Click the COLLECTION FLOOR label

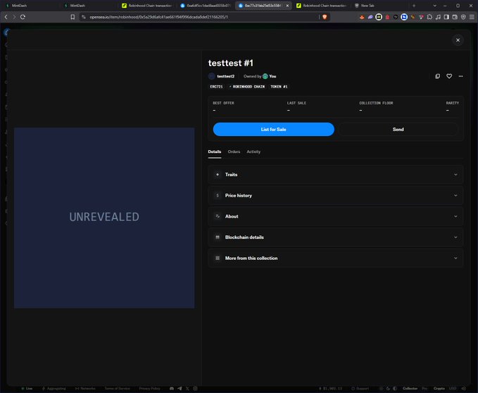pyautogui.click(x=376, y=103)
